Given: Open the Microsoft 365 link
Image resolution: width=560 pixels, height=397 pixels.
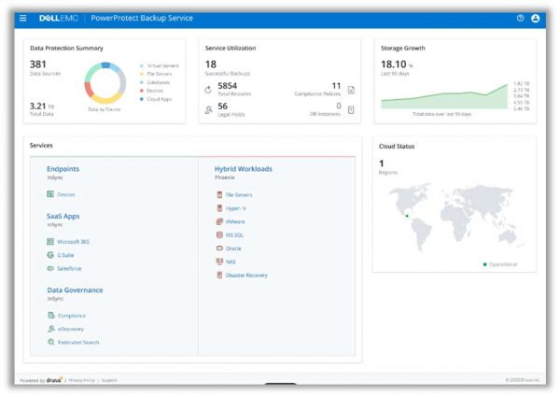Looking at the screenshot, I should coord(73,242).
